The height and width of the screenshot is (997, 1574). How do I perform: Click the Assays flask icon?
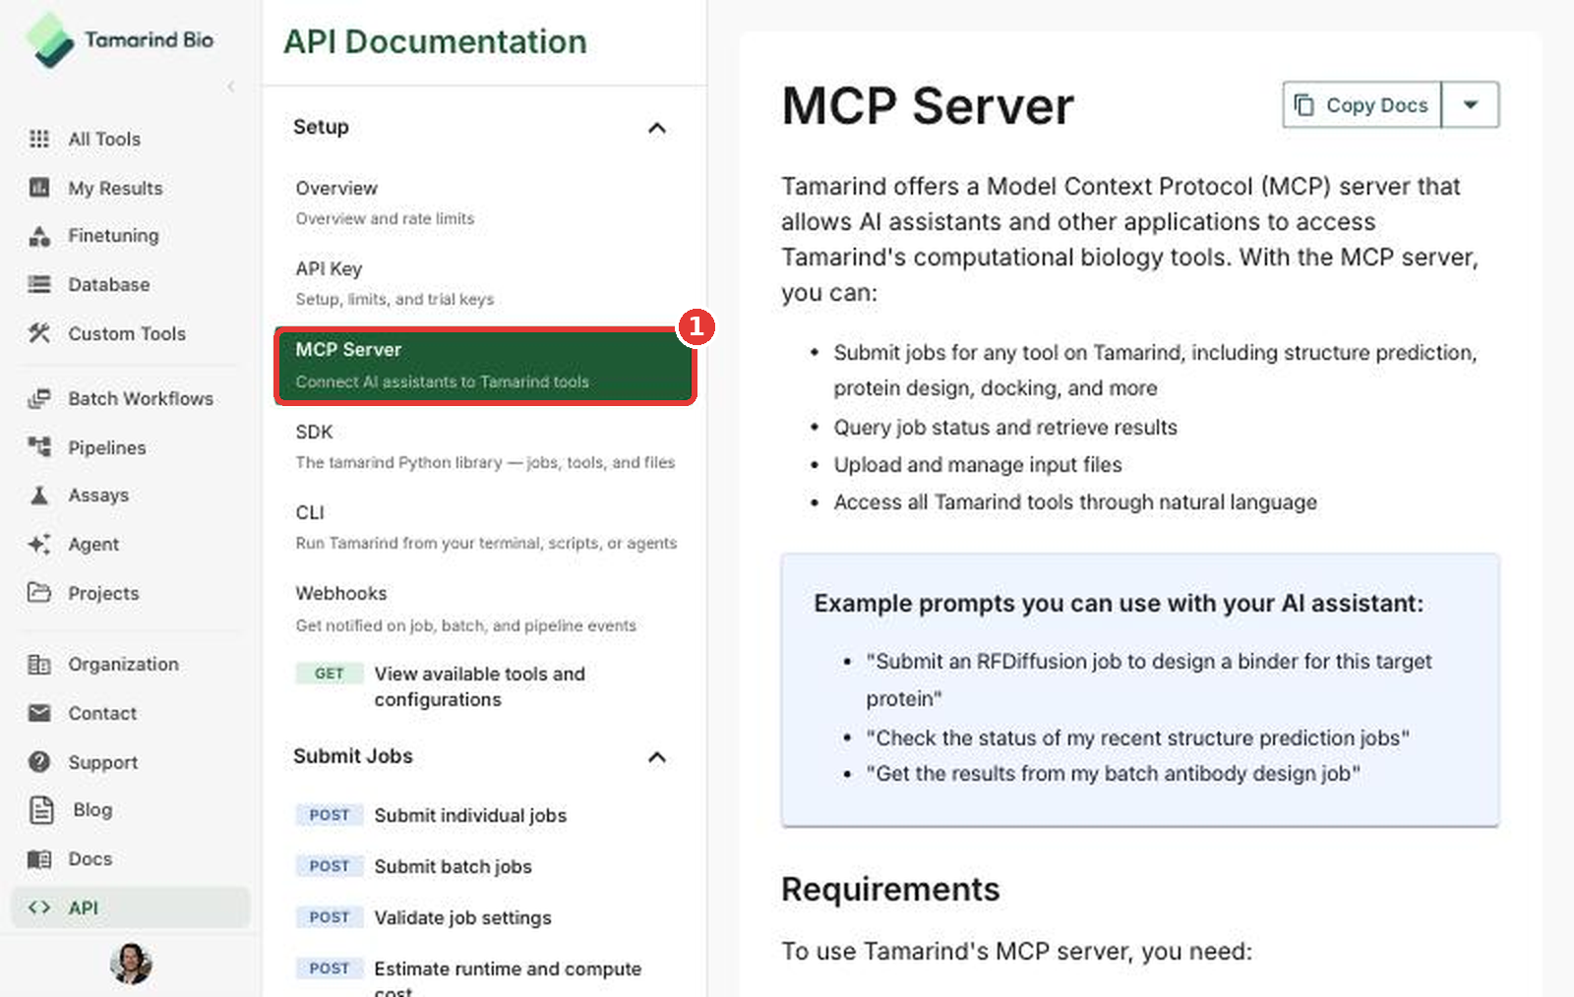(39, 495)
